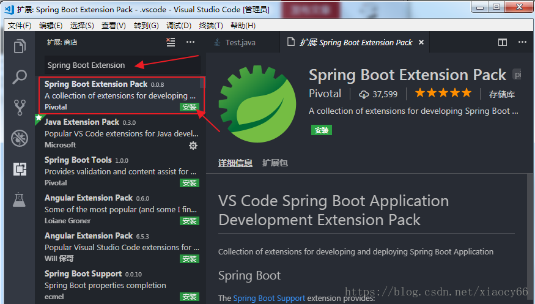
Task: Install Angular Extension Pack by Will 保哥
Action: tap(190, 259)
